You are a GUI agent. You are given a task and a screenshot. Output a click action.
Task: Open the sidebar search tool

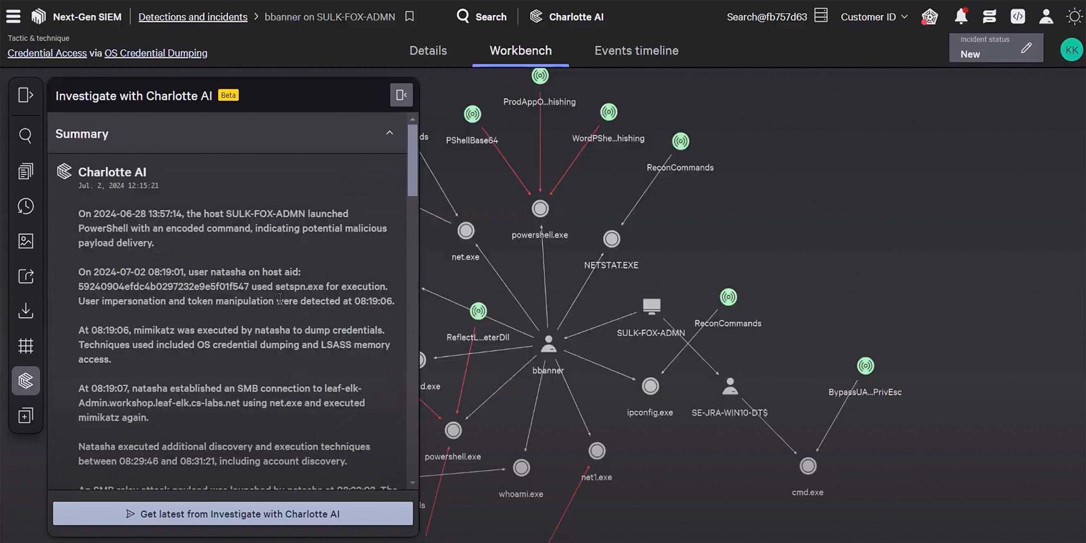pos(25,136)
